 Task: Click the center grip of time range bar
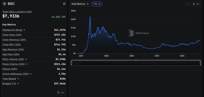coord(136,60)
